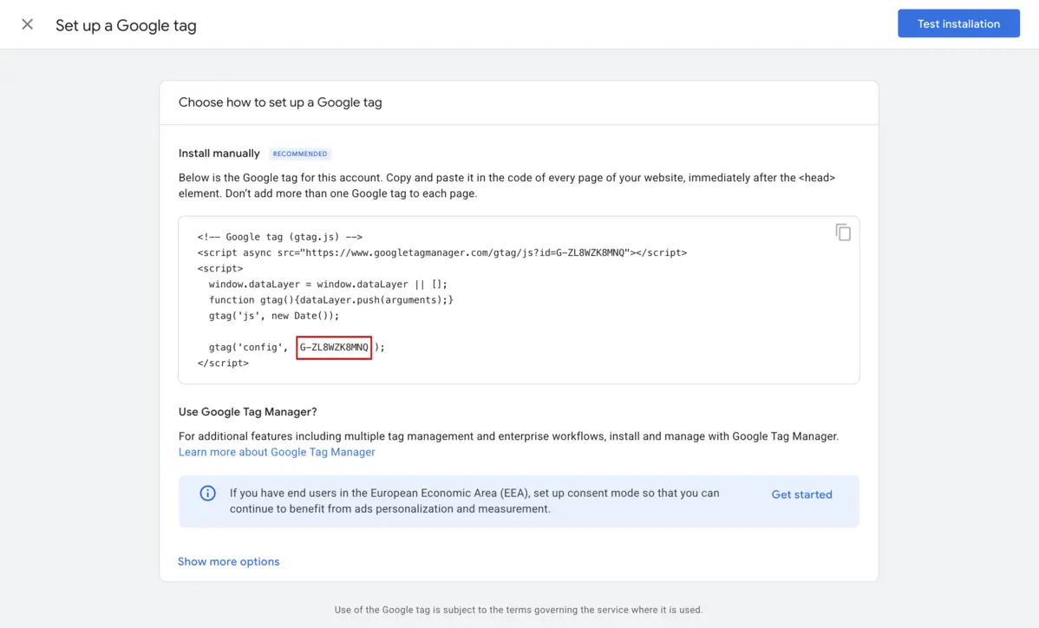Click the window.dataLayer code line
The height and width of the screenshot is (628, 1039).
pyautogui.click(x=328, y=285)
